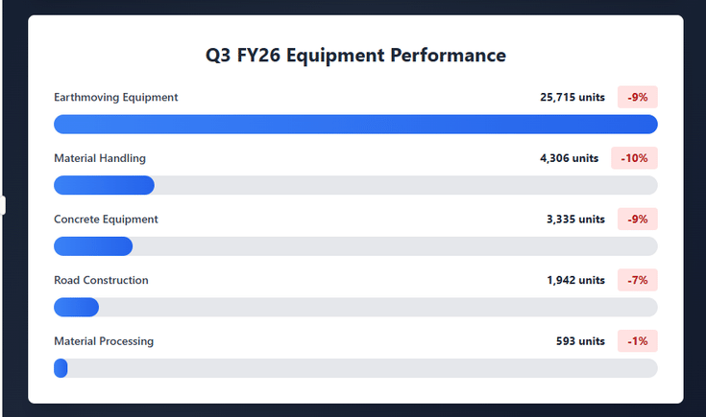Click the 1,942 units value
The height and width of the screenshot is (417, 706).
pyautogui.click(x=575, y=280)
